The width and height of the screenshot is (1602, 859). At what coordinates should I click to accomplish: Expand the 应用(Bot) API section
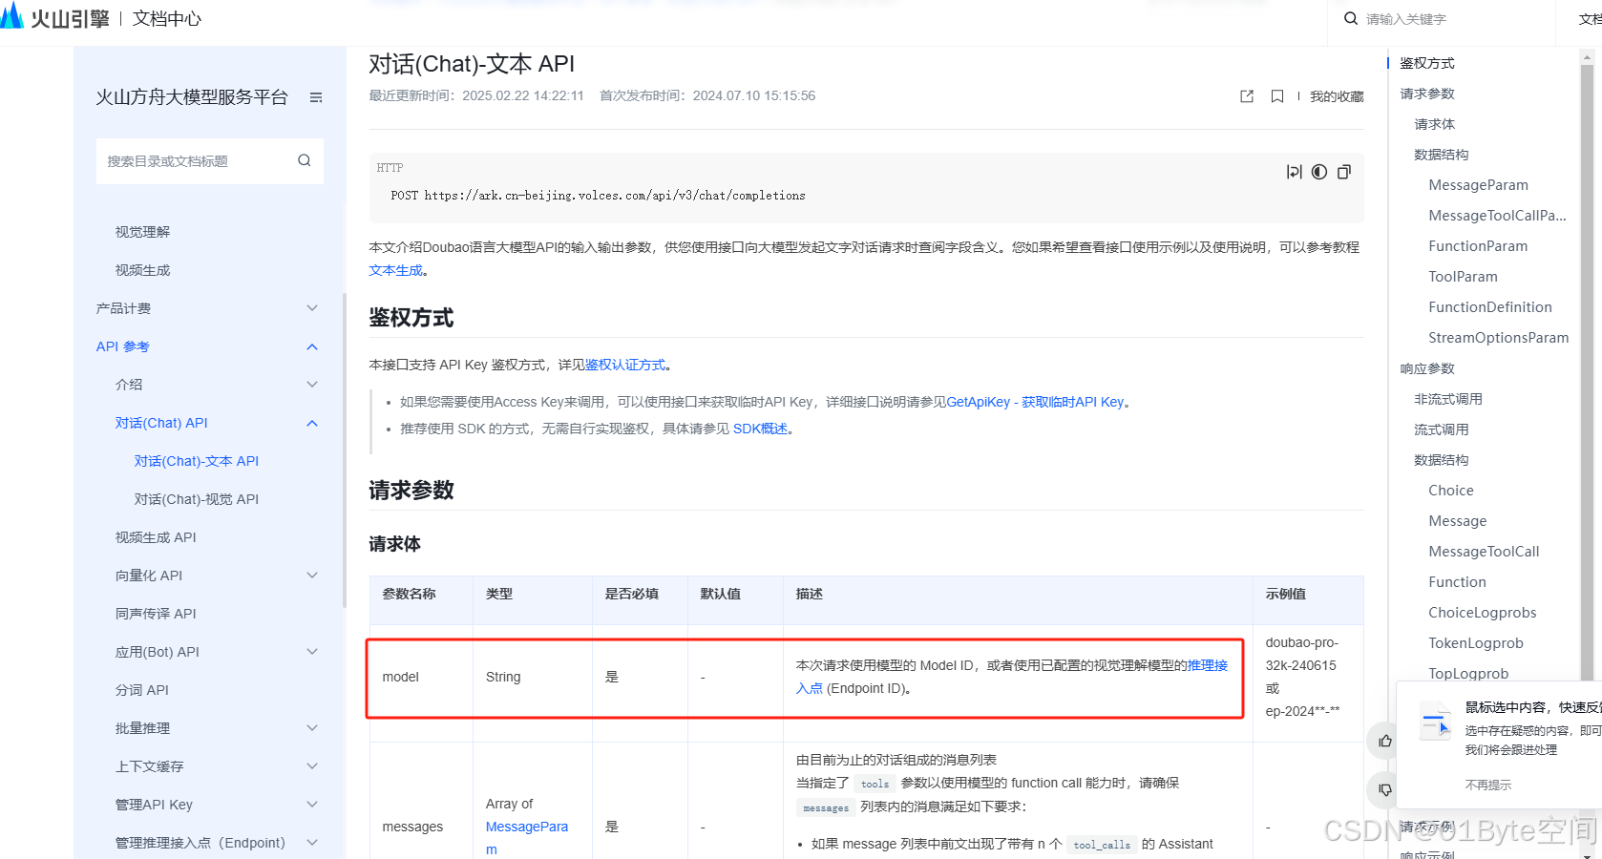[312, 652]
